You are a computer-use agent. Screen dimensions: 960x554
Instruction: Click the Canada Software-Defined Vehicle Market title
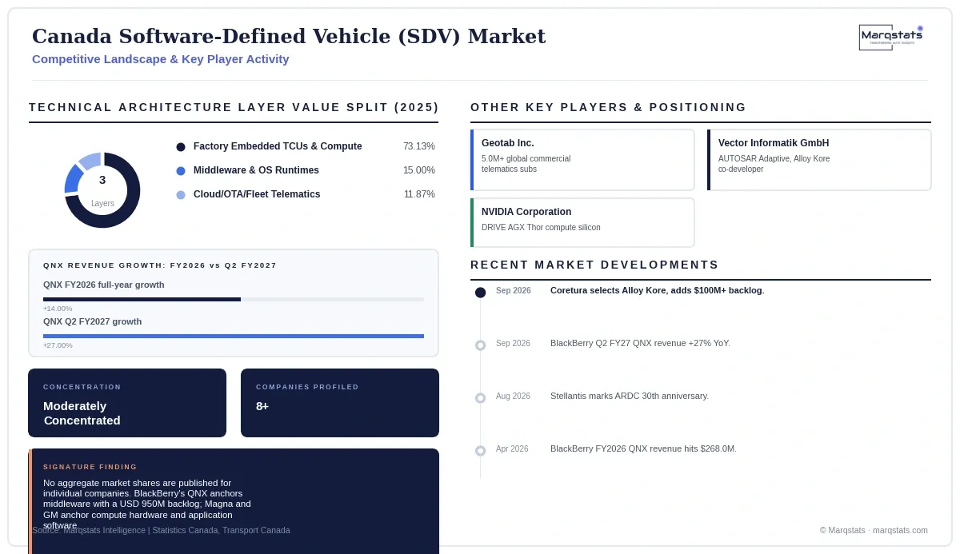coord(289,36)
